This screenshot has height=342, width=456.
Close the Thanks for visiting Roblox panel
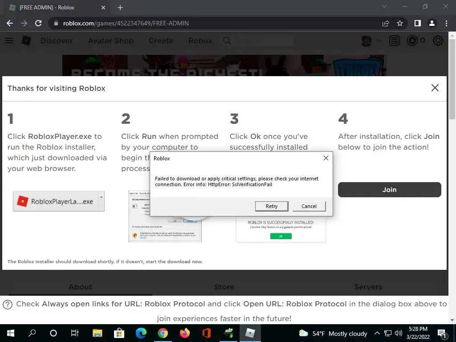pos(435,88)
